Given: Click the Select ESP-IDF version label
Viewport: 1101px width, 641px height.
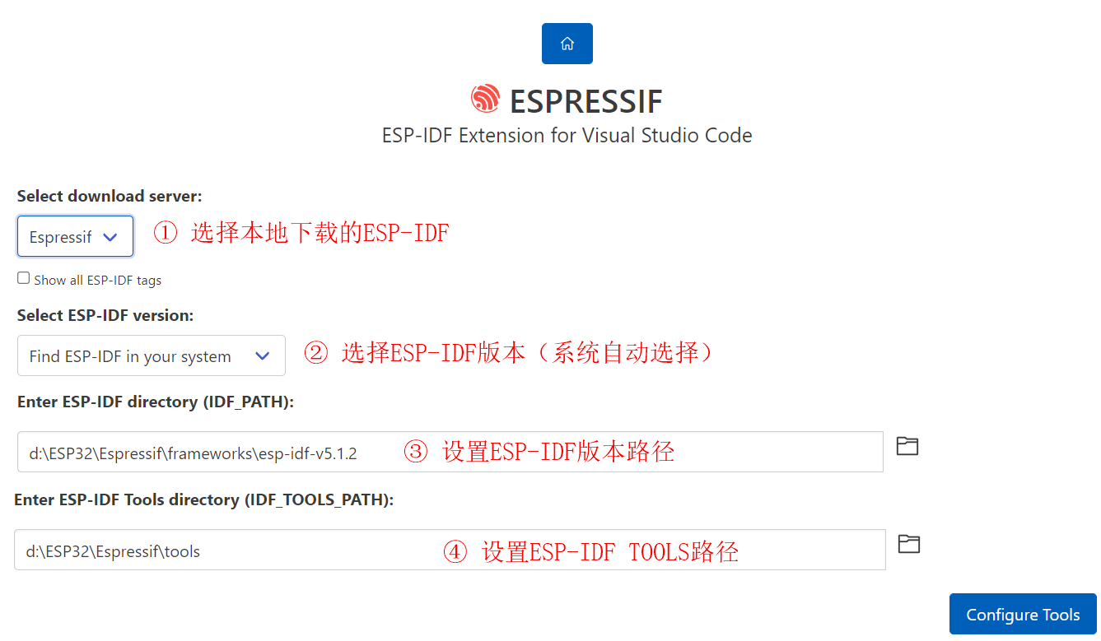Looking at the screenshot, I should click(105, 315).
